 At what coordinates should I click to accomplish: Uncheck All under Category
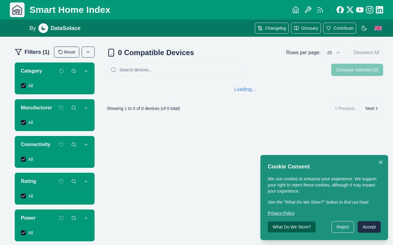pos(23,86)
